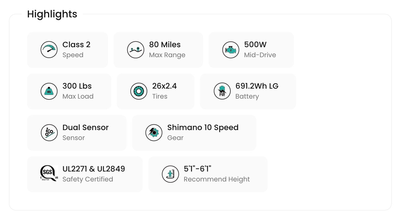Click the battery icon for 691.2Wh LG
400x216 pixels.
point(222,91)
